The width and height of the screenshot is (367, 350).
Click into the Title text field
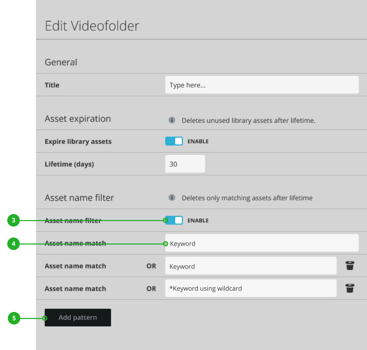262,85
